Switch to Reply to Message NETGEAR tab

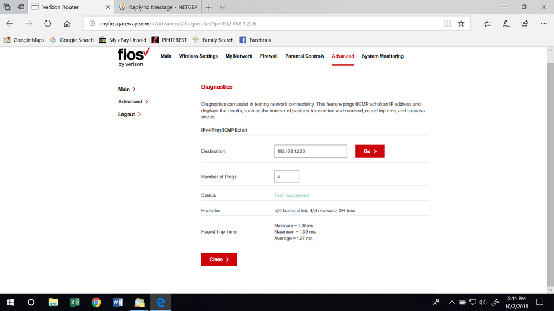[158, 7]
